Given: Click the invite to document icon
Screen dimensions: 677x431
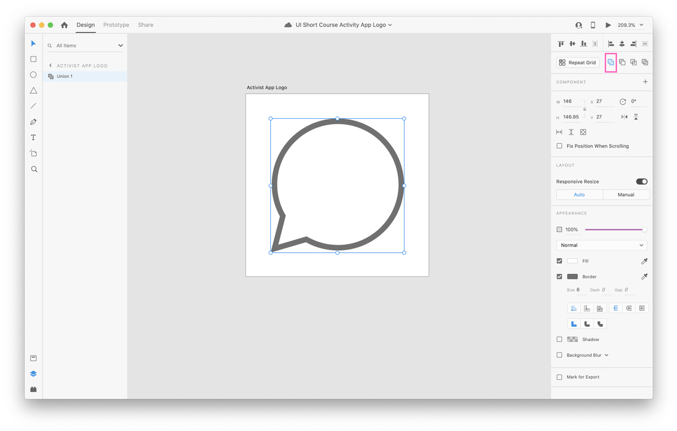Looking at the screenshot, I should [579, 25].
